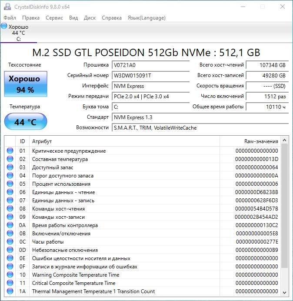Click the interface field NVM Express
This screenshot has height=301, width=293.
(x=150, y=86)
